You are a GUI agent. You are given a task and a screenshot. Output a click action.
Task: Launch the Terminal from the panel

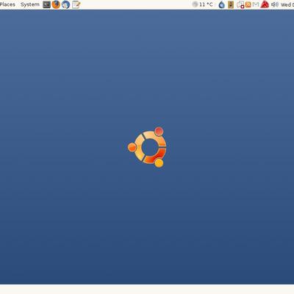pyautogui.click(x=46, y=4)
